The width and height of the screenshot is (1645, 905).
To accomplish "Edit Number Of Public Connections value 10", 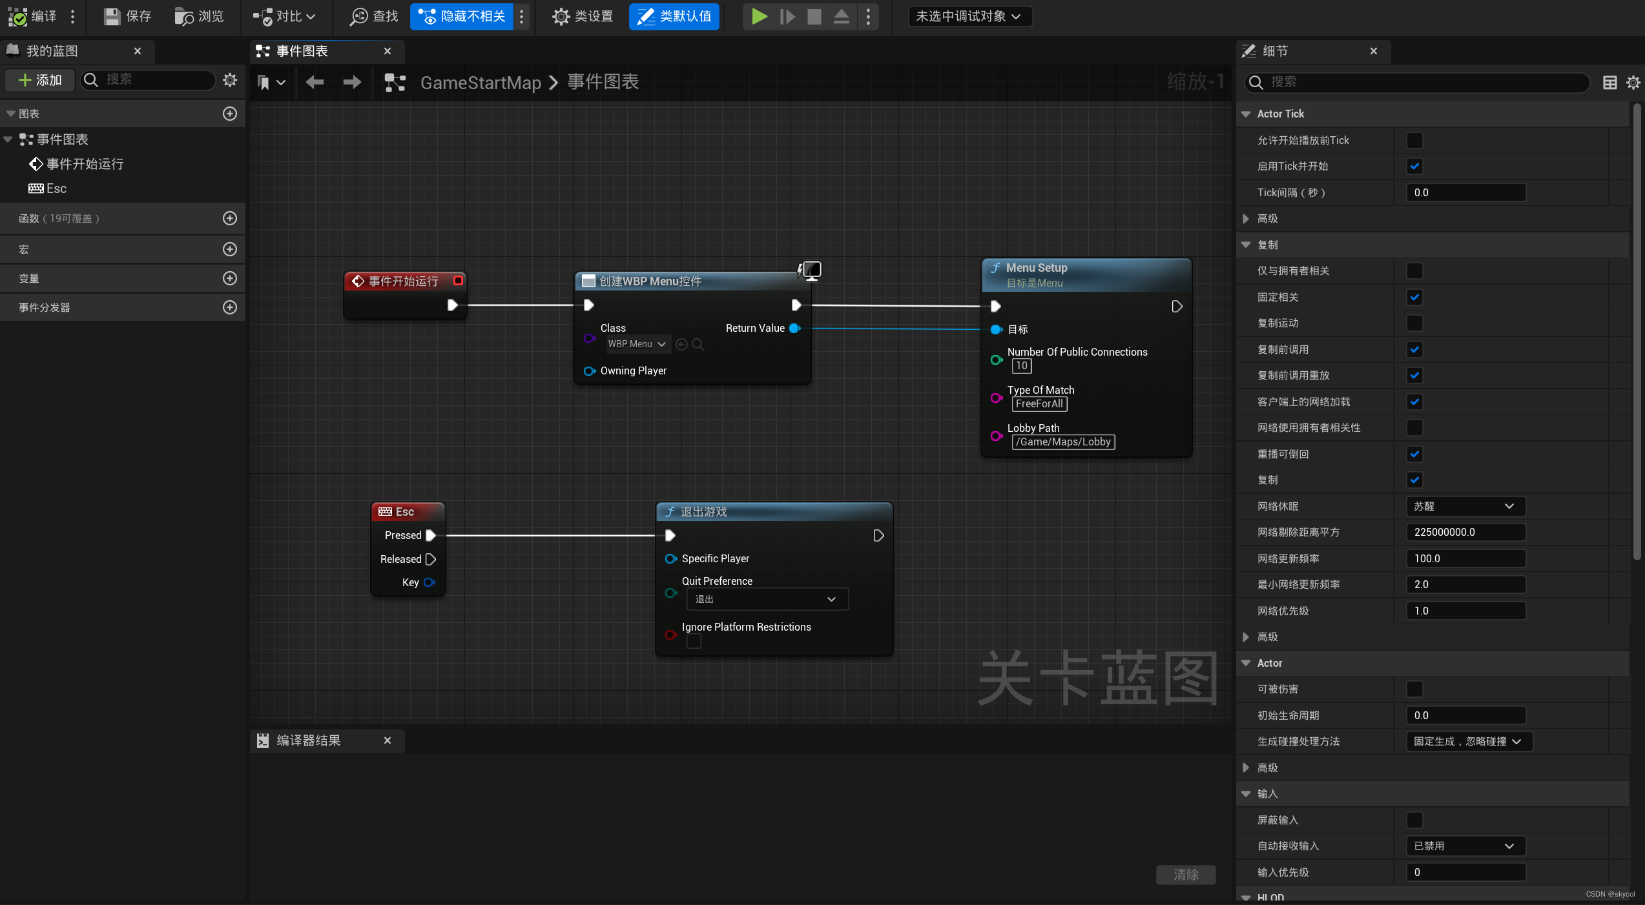I will point(1022,366).
